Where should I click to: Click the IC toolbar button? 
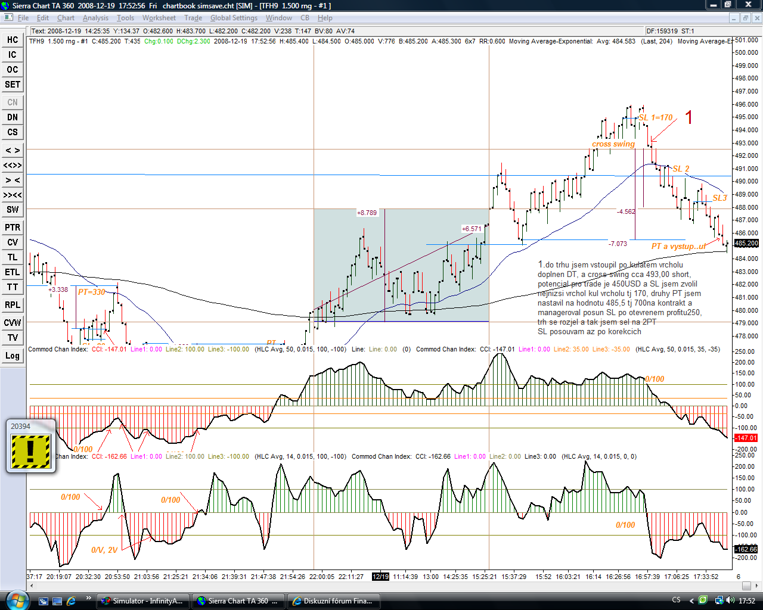[x=13, y=55]
